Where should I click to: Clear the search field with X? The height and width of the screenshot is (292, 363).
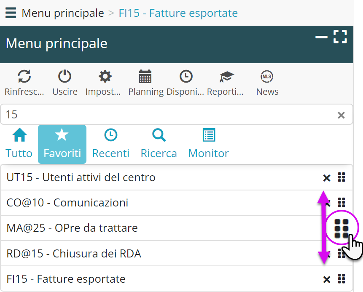coord(341,115)
